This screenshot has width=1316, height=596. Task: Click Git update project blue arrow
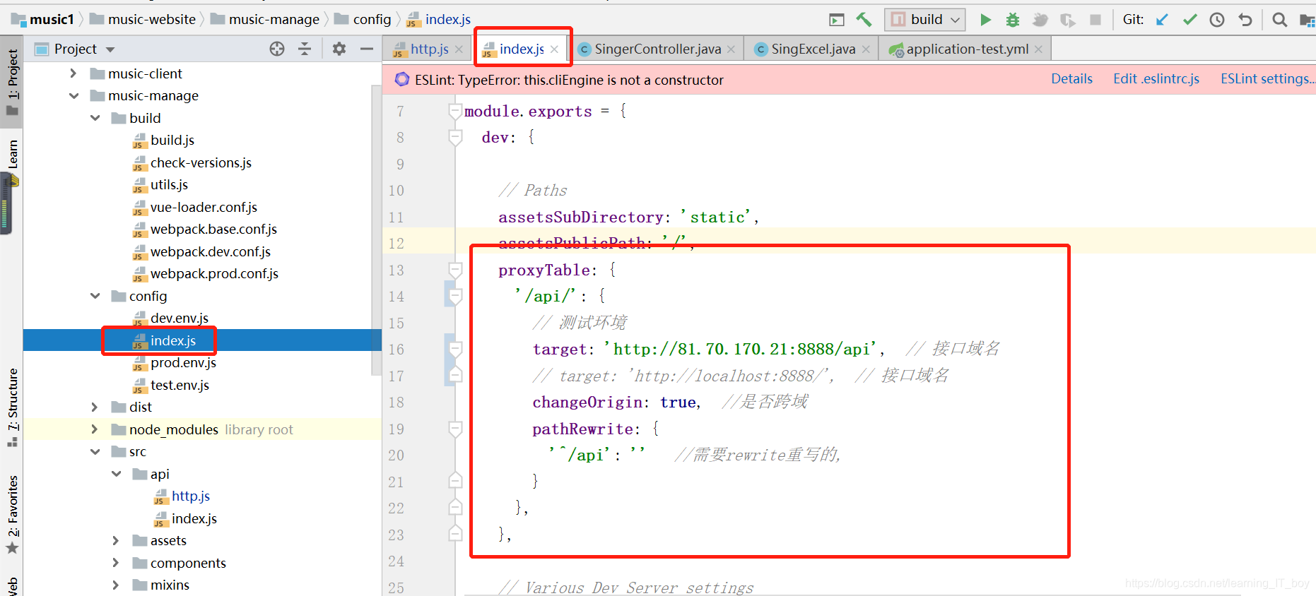tap(1162, 20)
